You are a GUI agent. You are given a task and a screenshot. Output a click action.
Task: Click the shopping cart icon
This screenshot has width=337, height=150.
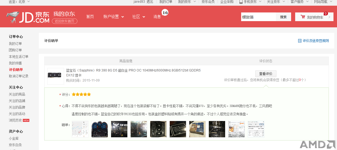pyautogui.click(x=303, y=17)
